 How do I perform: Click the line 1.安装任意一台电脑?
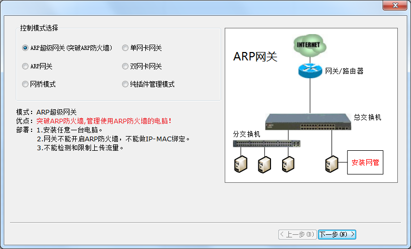pyautogui.click(x=69, y=130)
